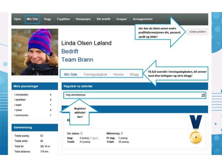Open the Velg aktivitetstype dropdown arrow

coord(203,95)
